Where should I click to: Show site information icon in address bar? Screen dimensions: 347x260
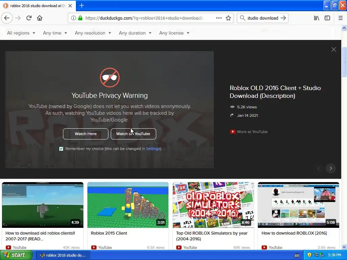pos(73,18)
